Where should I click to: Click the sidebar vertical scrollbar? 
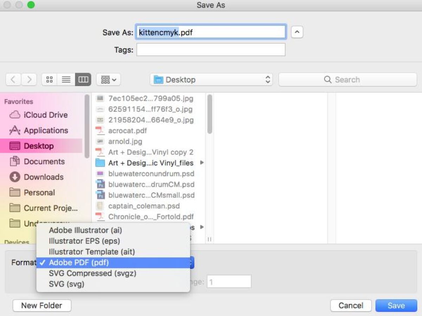point(87,126)
